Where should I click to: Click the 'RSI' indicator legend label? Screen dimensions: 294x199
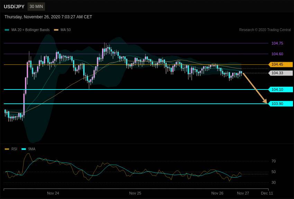click(x=14, y=149)
